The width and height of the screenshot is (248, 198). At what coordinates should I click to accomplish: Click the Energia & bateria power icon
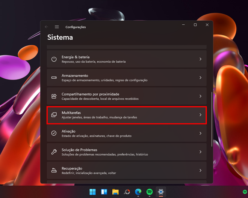54,59
